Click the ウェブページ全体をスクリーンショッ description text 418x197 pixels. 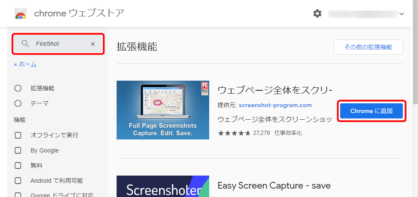275,119
